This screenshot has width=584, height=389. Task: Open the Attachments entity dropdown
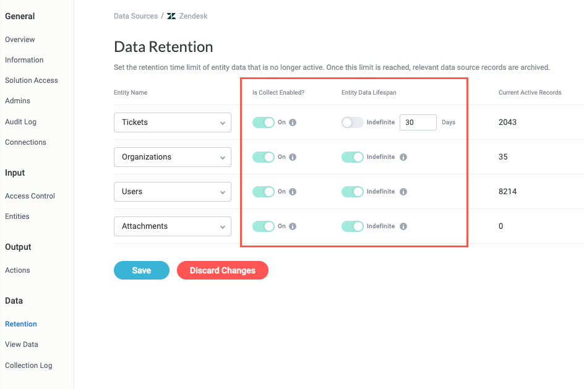[x=172, y=226]
